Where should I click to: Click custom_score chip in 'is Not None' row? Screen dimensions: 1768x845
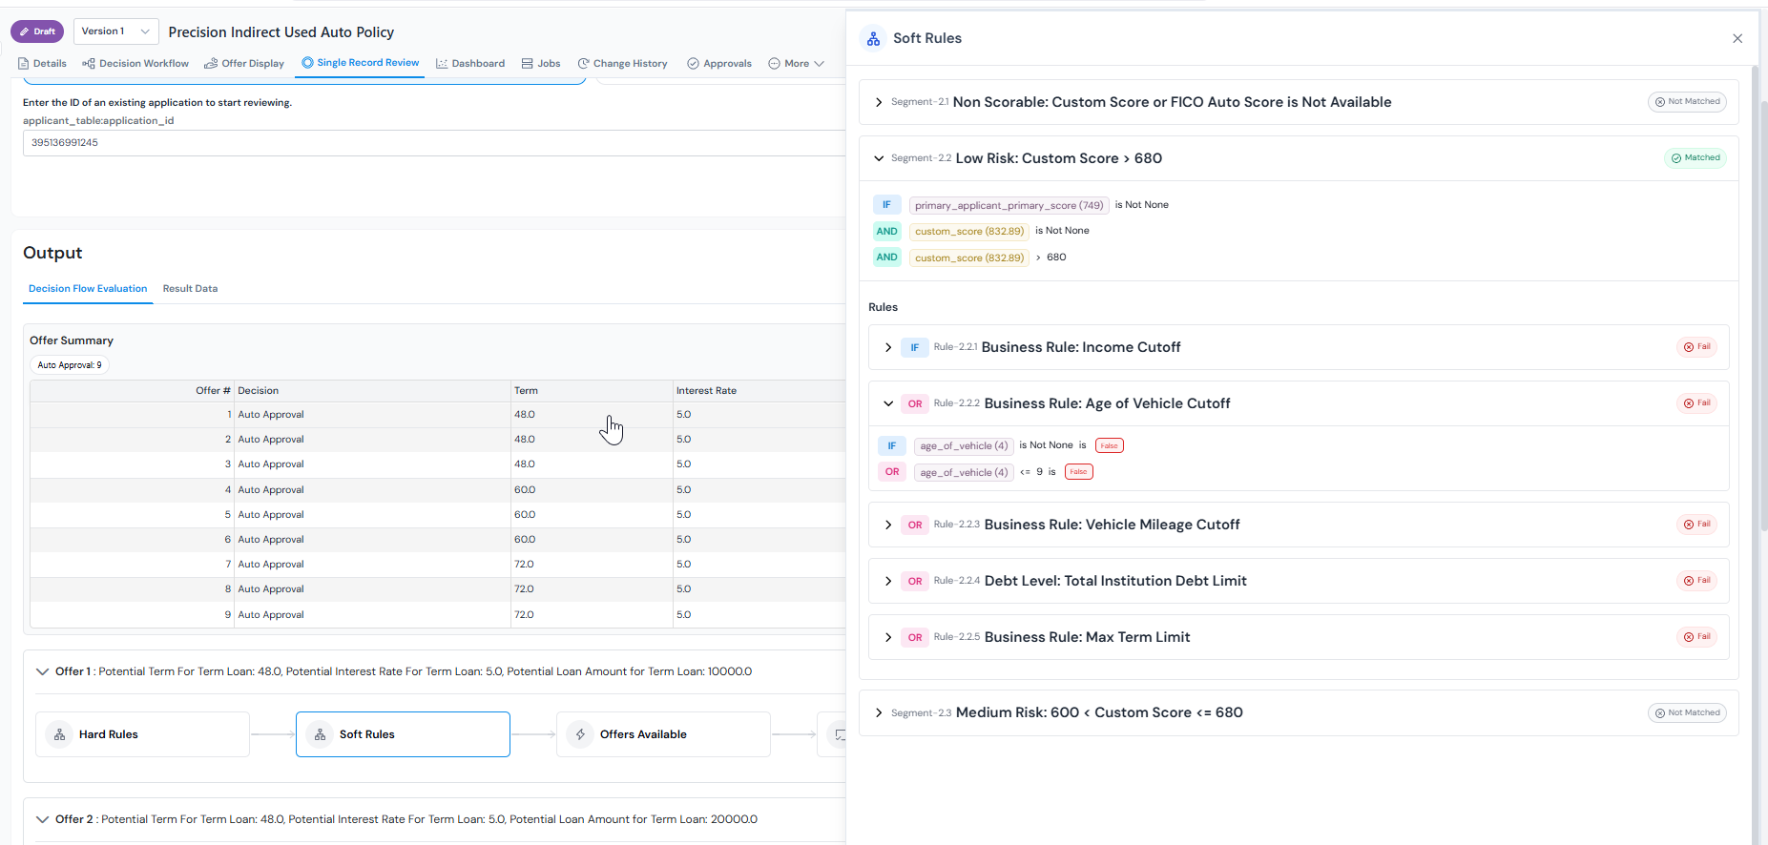[x=968, y=231]
